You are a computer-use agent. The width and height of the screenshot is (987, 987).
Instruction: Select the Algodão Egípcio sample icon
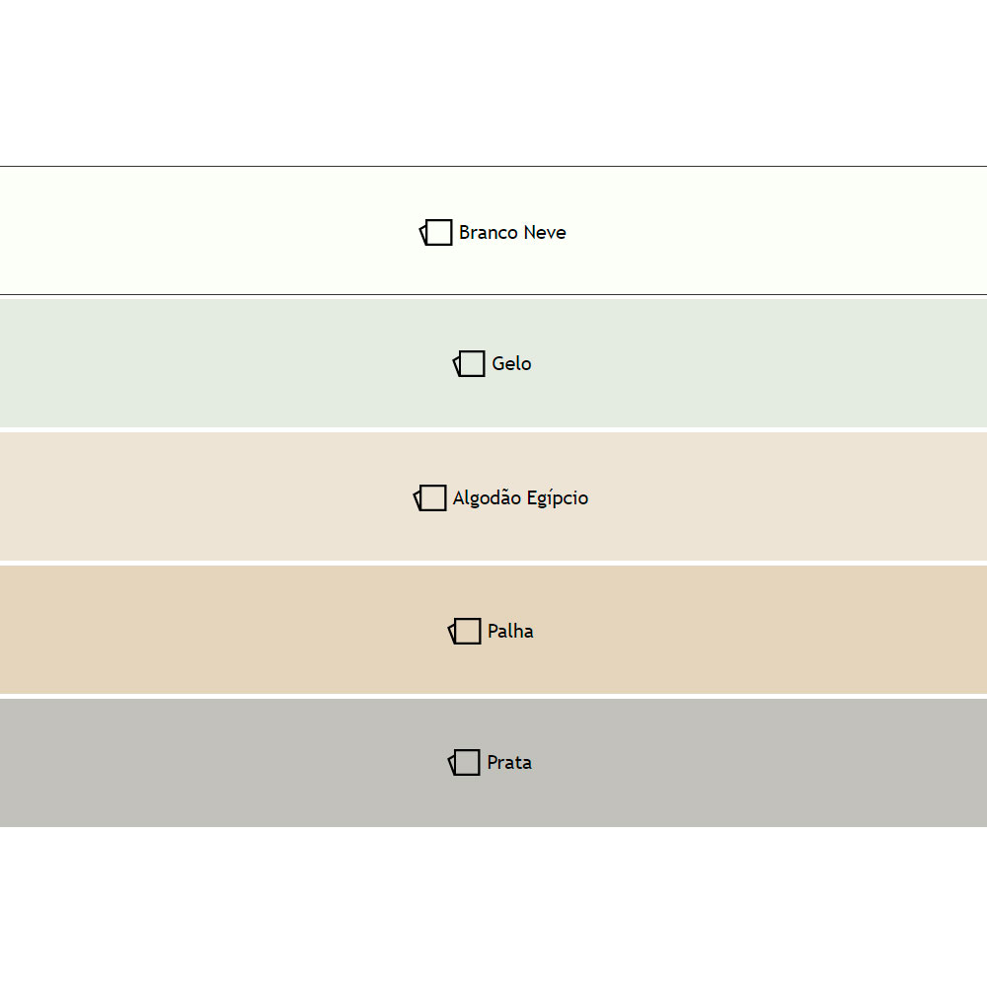pyautogui.click(x=430, y=498)
